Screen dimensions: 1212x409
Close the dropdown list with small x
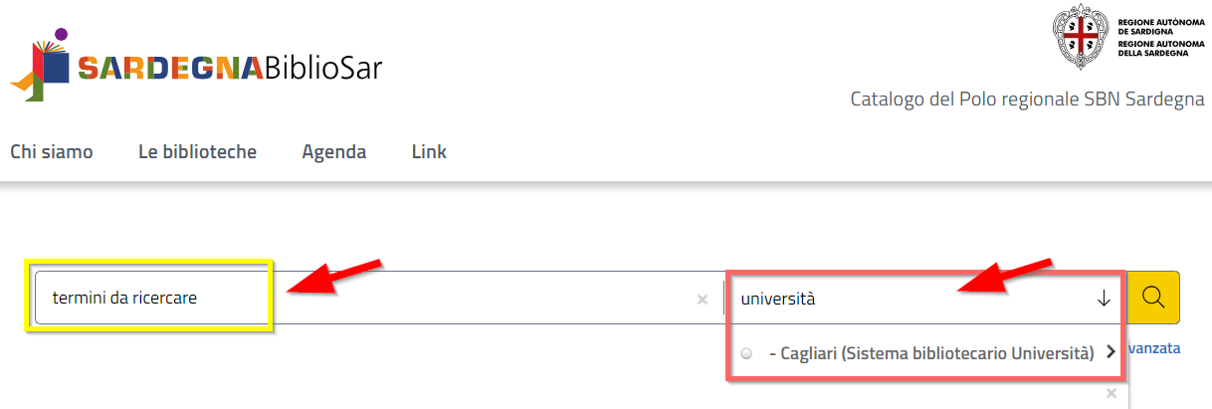[x=1111, y=393]
